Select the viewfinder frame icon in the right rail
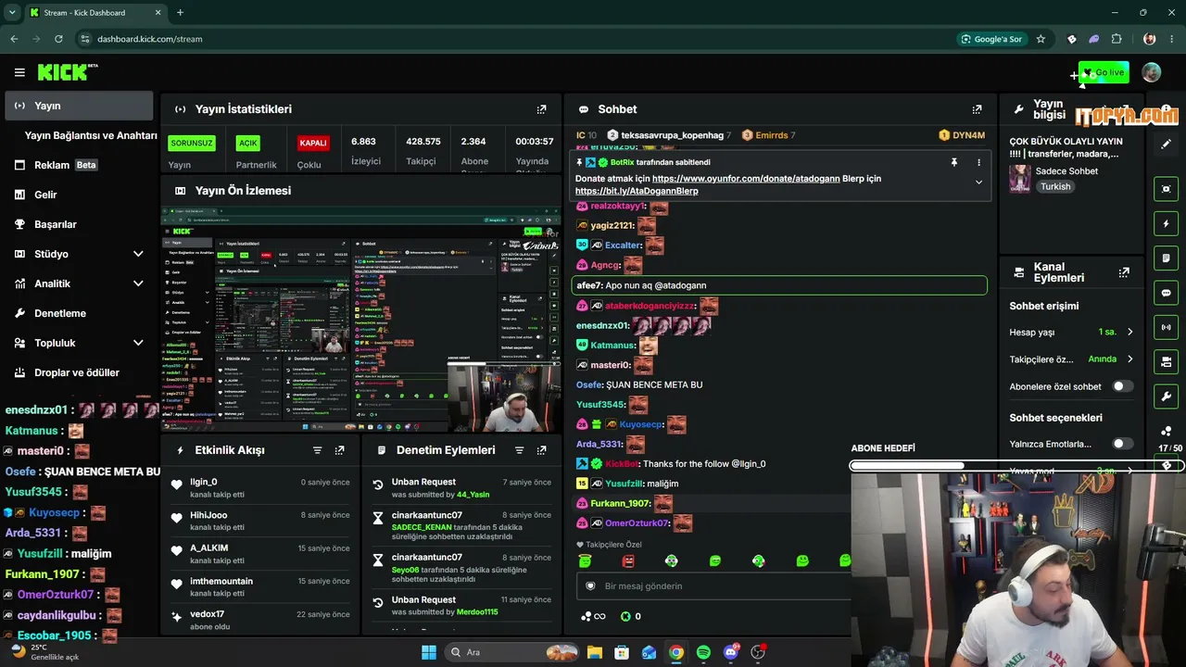 point(1166,189)
